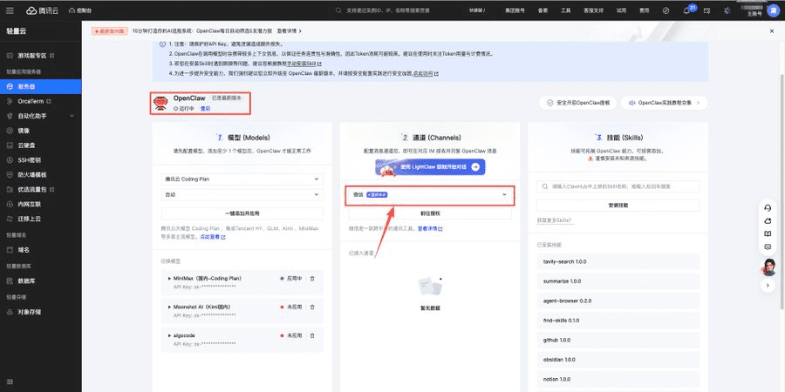785x392 pixels.
Task: Open 查看详情 in the announcement banner
Action: 289,31
